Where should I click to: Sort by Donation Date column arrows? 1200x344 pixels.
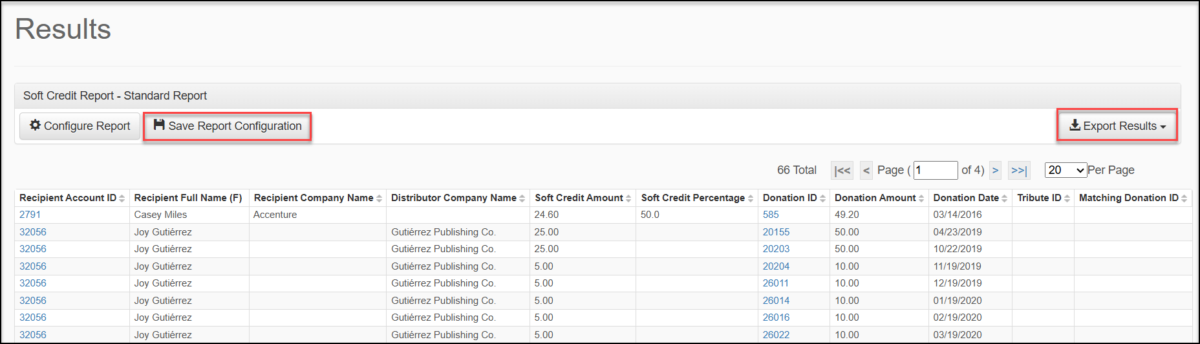pyautogui.click(x=1004, y=199)
